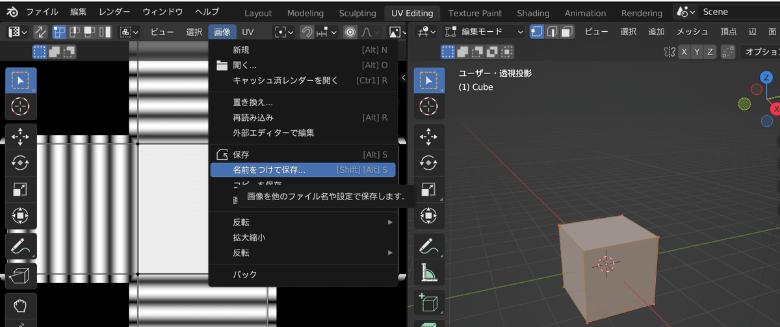
Task: Open the 頂点 menu in 3D viewport
Action: (729, 31)
